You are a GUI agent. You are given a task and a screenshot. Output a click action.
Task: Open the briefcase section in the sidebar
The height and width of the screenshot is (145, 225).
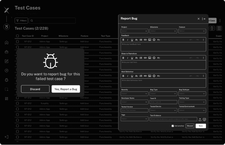[6, 52]
